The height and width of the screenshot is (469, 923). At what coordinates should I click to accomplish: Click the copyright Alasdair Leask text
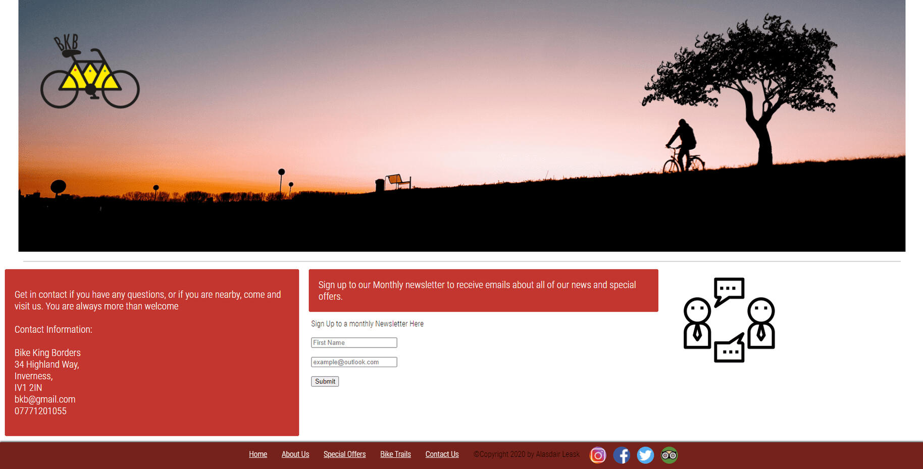[x=527, y=454]
